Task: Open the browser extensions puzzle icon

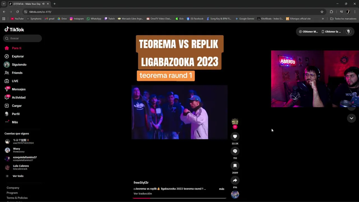Action: coord(331,12)
